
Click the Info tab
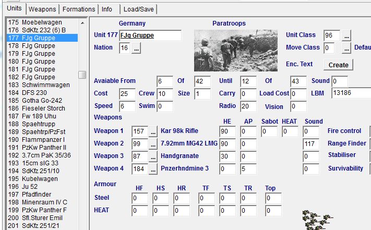(x=107, y=9)
